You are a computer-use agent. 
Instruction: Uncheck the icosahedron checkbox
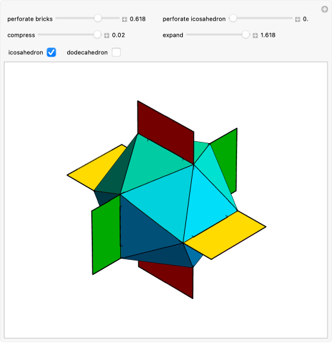click(51, 52)
